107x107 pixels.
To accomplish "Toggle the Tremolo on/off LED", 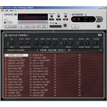I will 61,43.
